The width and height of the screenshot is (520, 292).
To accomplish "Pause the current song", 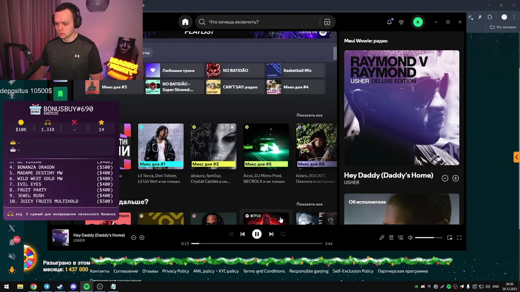I will (x=257, y=234).
